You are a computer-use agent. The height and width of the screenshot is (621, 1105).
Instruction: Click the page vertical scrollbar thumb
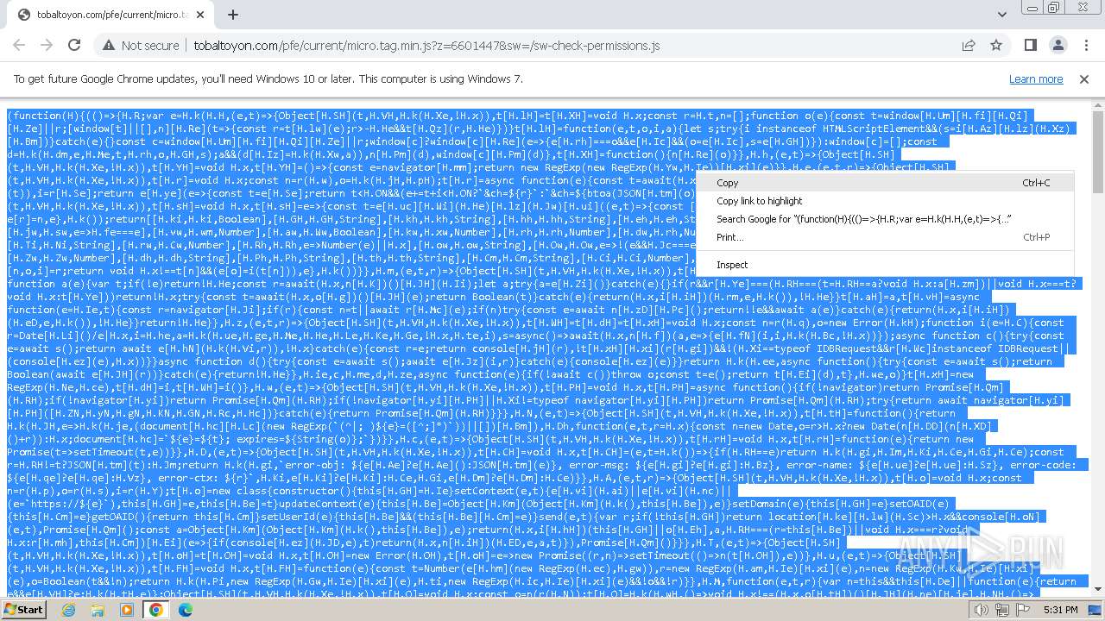tap(1097, 151)
